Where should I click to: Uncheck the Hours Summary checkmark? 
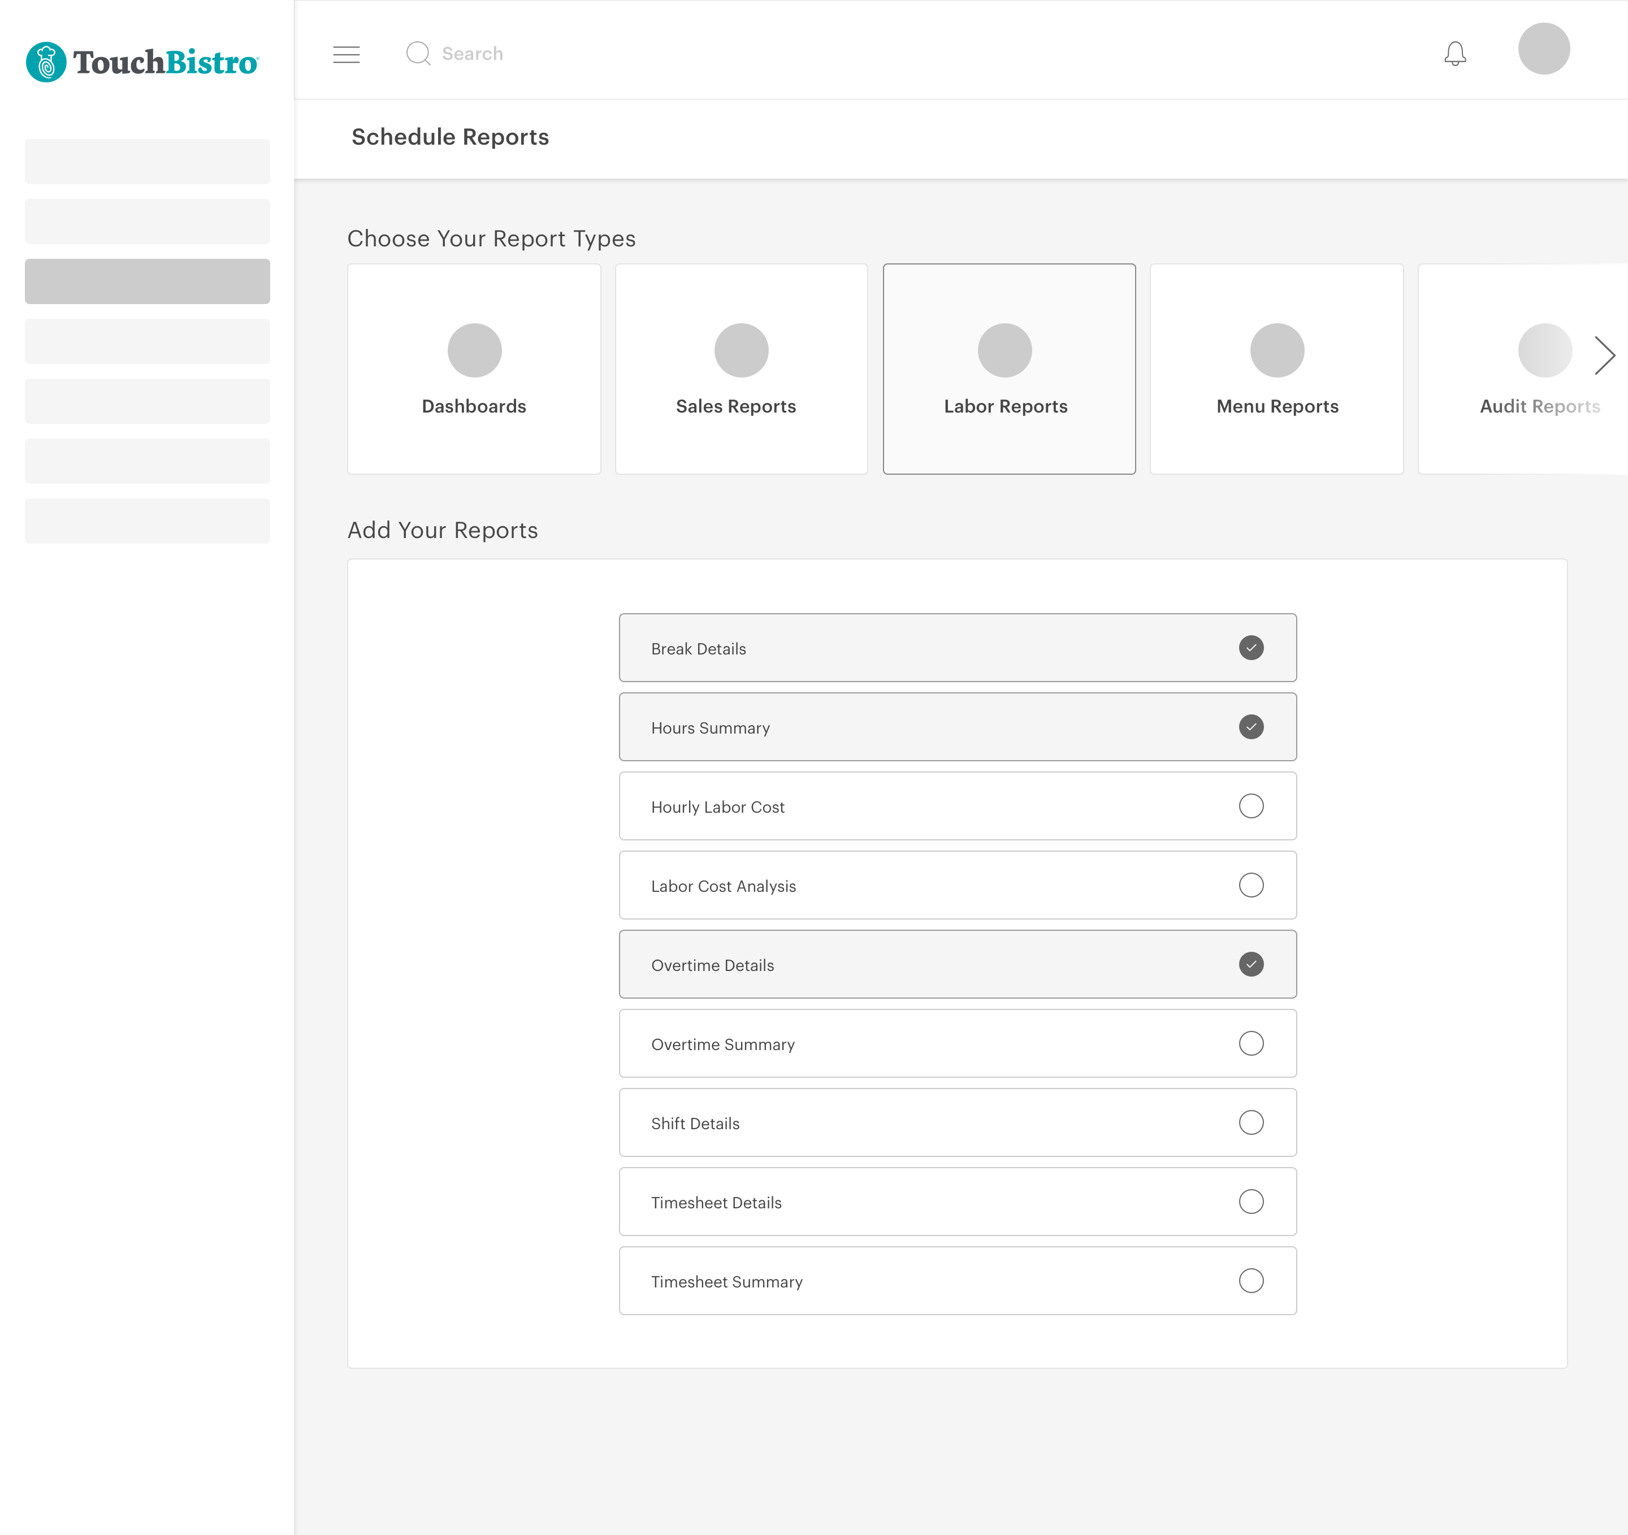click(1250, 727)
